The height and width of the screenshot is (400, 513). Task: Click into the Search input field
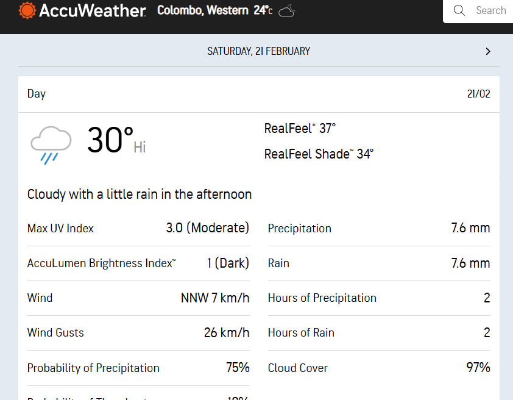(490, 10)
